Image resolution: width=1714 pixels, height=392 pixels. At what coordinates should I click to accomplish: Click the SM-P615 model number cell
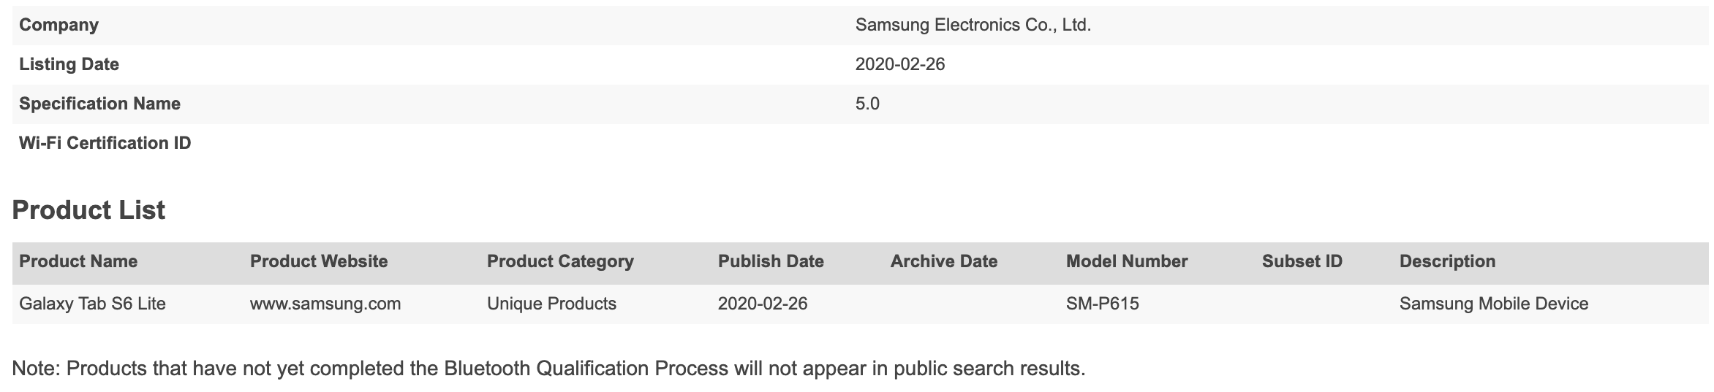(x=1102, y=304)
